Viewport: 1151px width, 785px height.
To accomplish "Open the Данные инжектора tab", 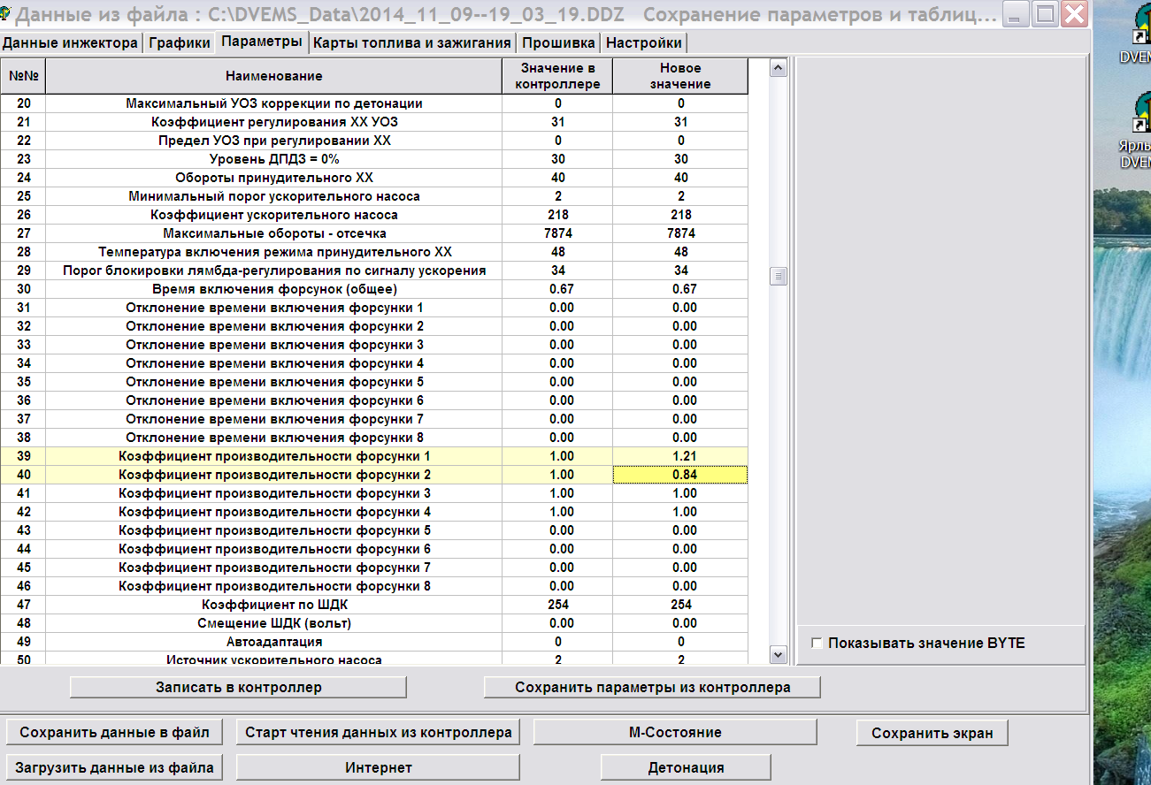I will [71, 42].
